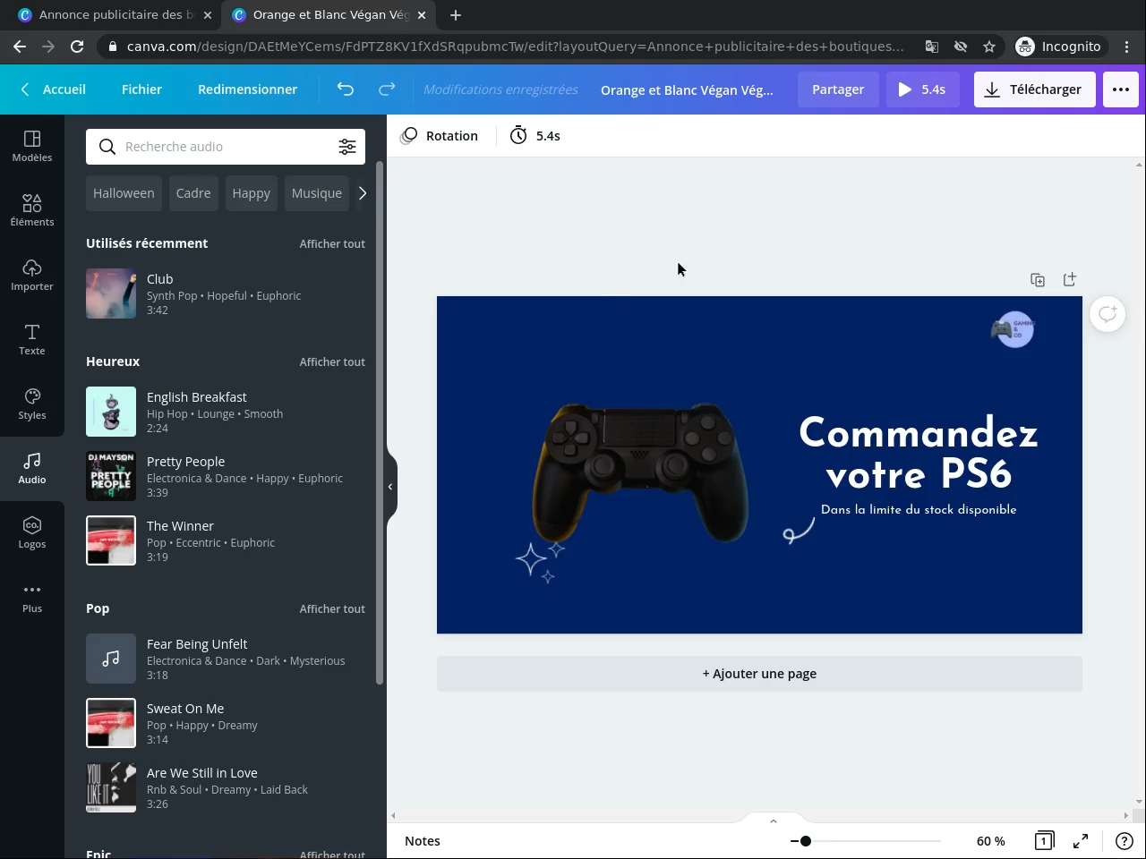Bookmark this page with star icon

coord(989,47)
